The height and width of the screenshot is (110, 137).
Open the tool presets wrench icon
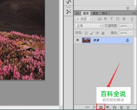click(68, 12)
